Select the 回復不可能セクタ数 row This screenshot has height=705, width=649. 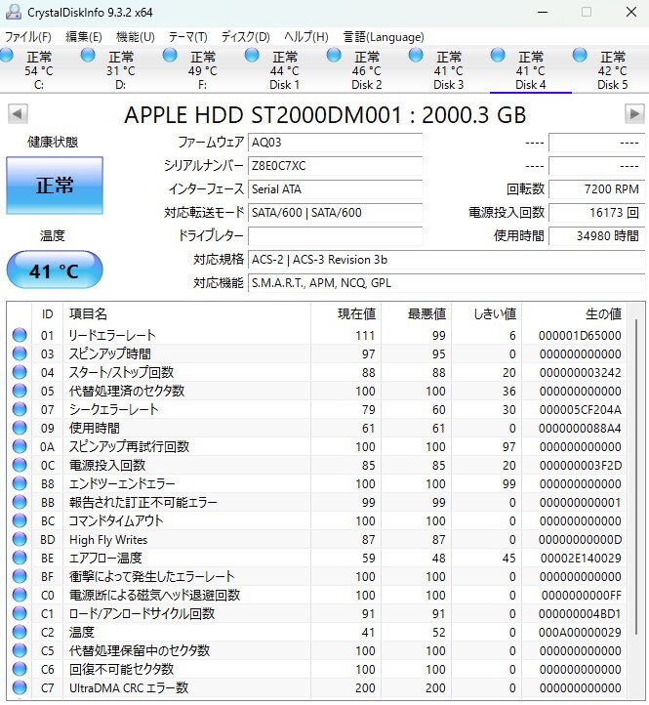pyautogui.click(x=316, y=670)
